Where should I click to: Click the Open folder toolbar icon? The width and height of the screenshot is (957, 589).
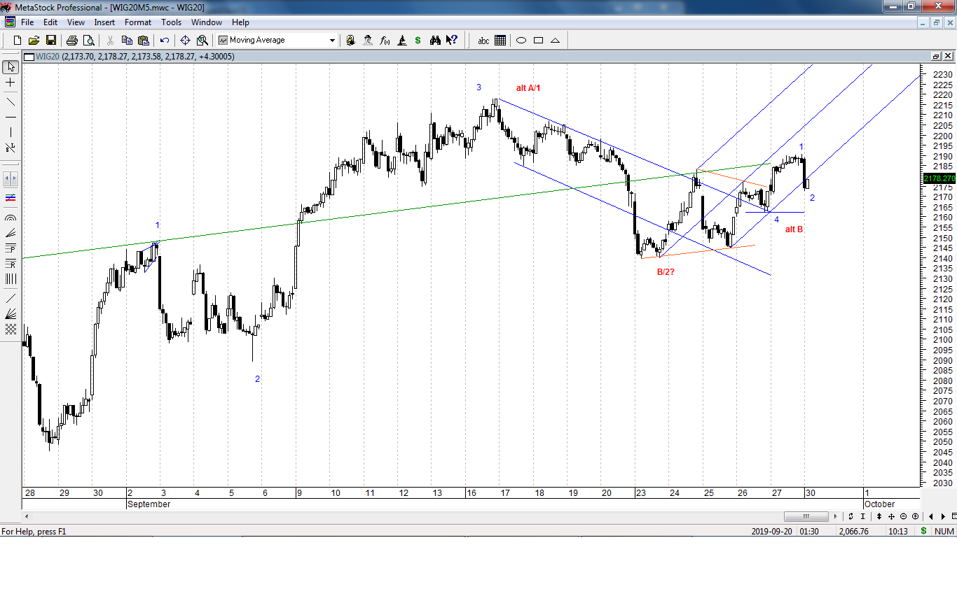click(34, 41)
